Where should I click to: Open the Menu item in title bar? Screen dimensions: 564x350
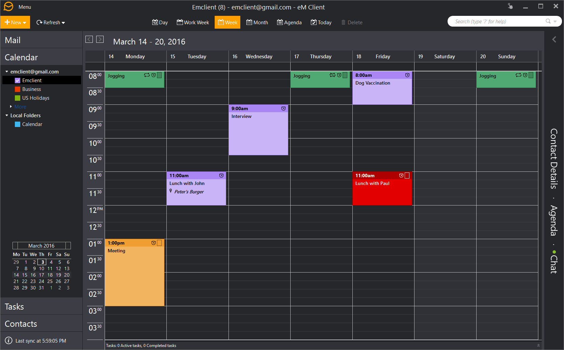coord(25,7)
